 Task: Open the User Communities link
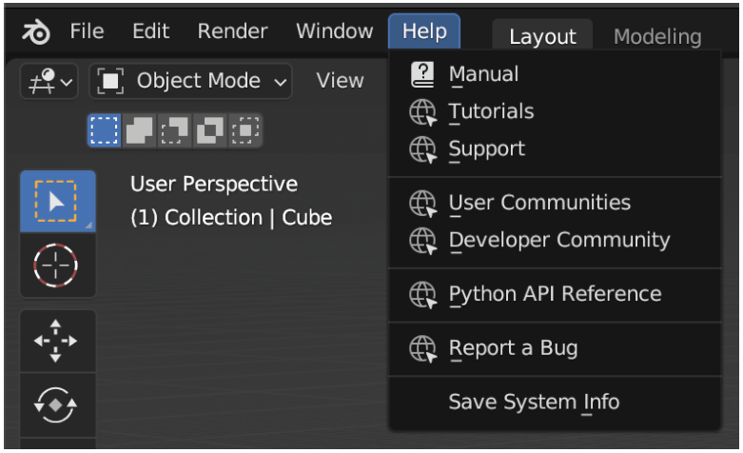coord(555,203)
